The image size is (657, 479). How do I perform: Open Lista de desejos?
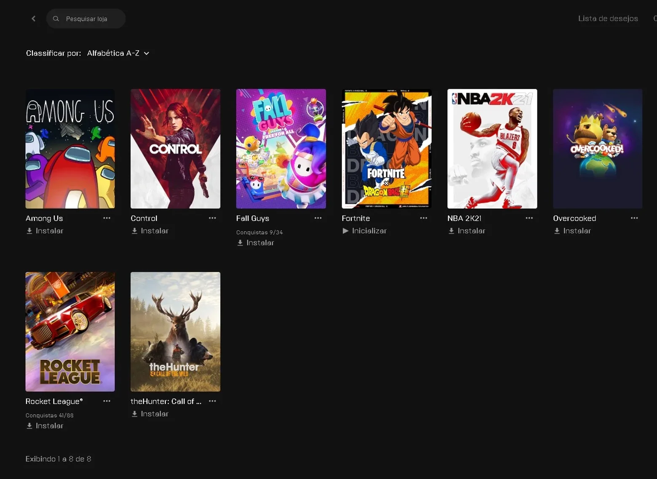(608, 19)
